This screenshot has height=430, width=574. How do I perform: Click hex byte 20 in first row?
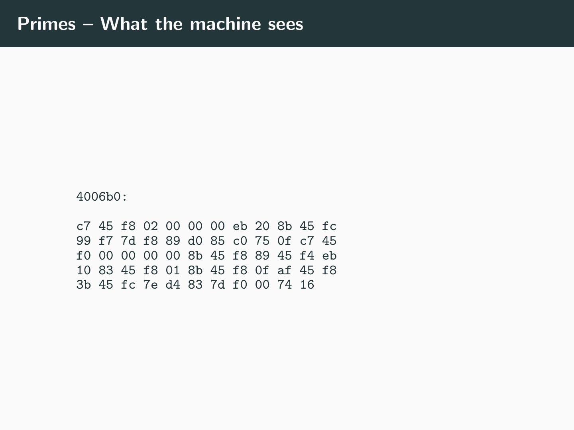coord(262,226)
